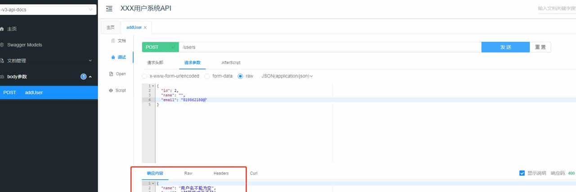Switch to the 调试 side tab

tap(118, 57)
